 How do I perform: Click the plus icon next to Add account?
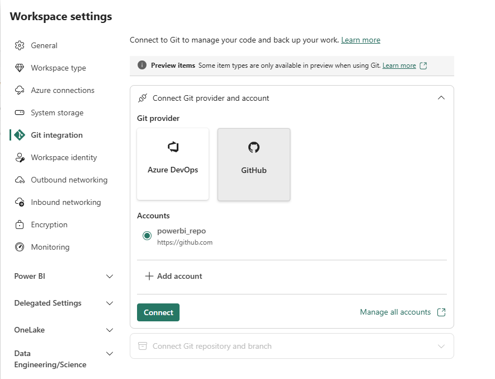[x=149, y=276]
